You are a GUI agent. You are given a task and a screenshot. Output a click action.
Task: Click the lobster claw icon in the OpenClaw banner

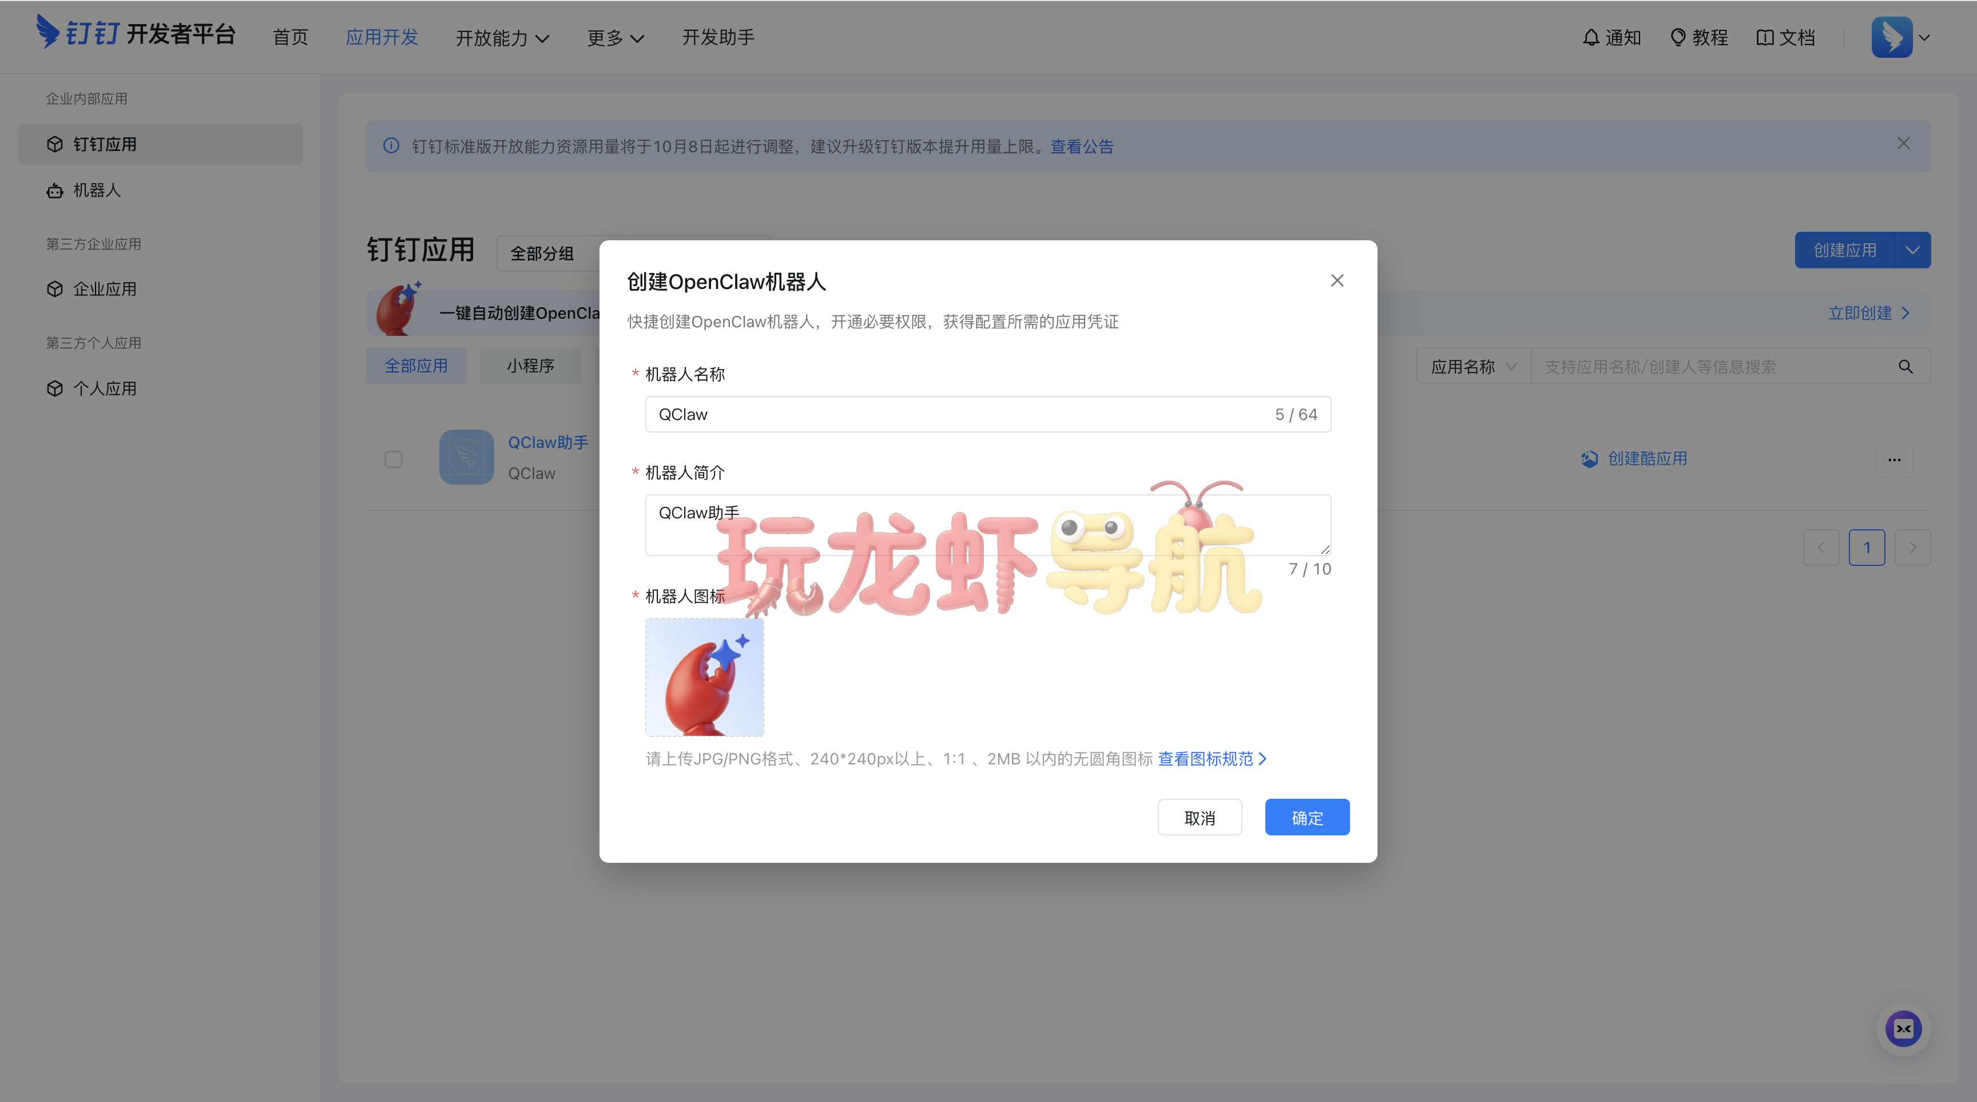tap(398, 308)
